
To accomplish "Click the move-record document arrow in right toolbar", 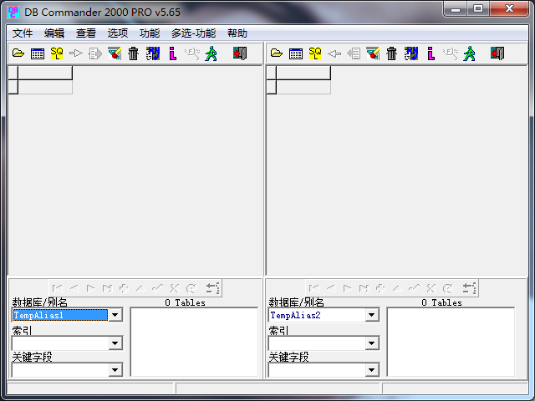I will pyautogui.click(x=354, y=53).
